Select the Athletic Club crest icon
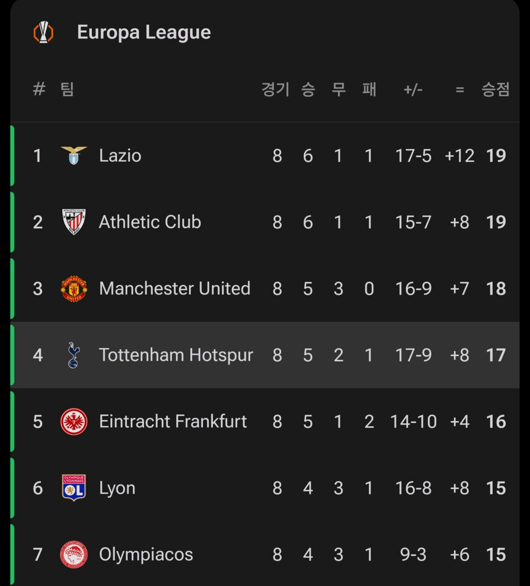This screenshot has width=530, height=586. [74, 222]
